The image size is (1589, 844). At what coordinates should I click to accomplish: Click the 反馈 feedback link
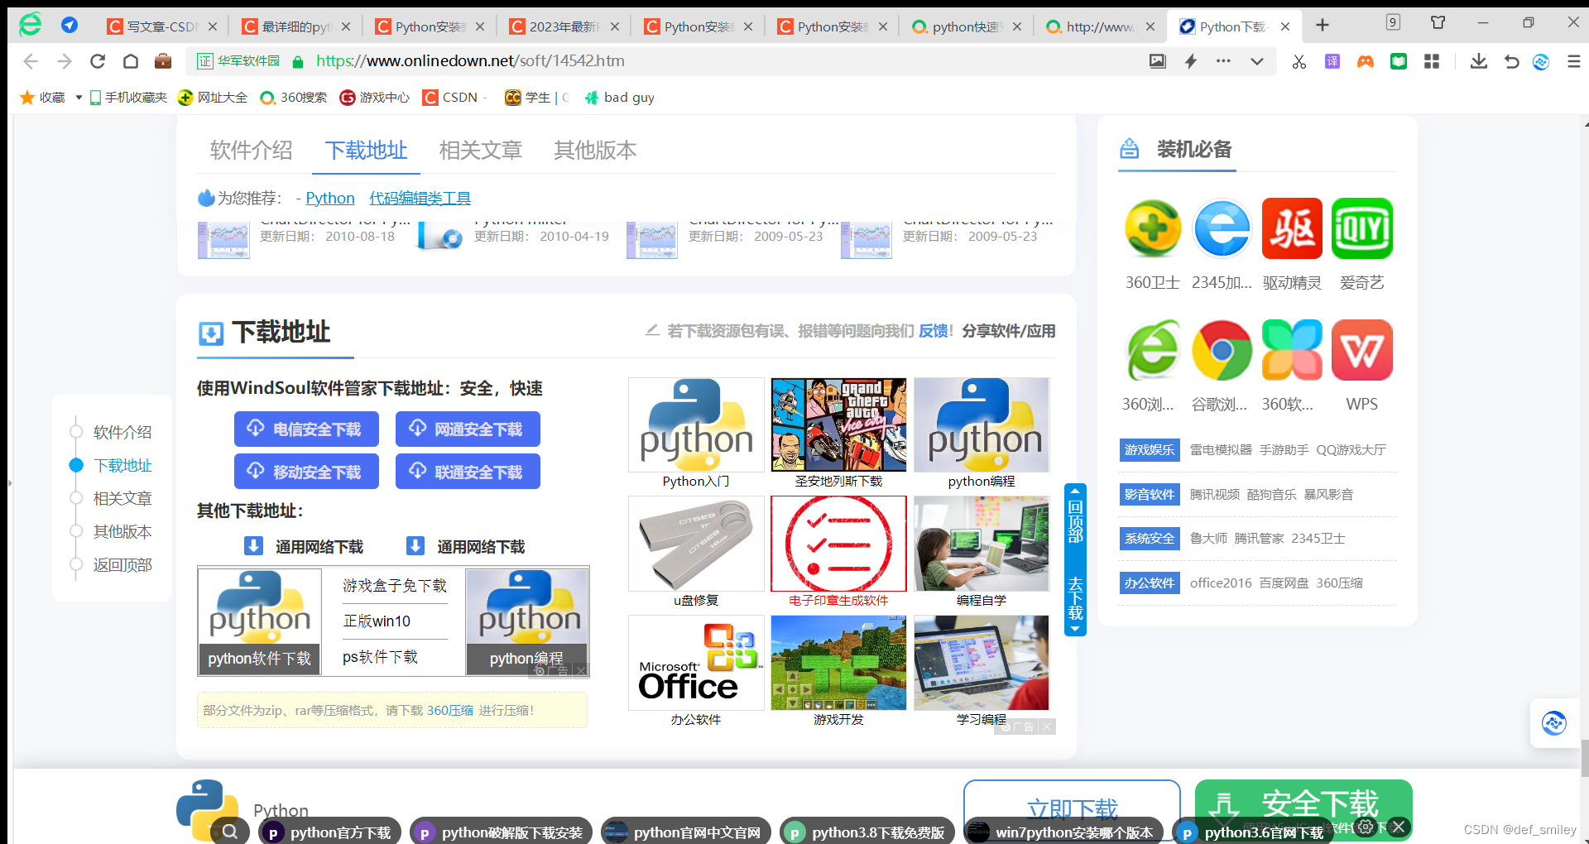(x=934, y=331)
